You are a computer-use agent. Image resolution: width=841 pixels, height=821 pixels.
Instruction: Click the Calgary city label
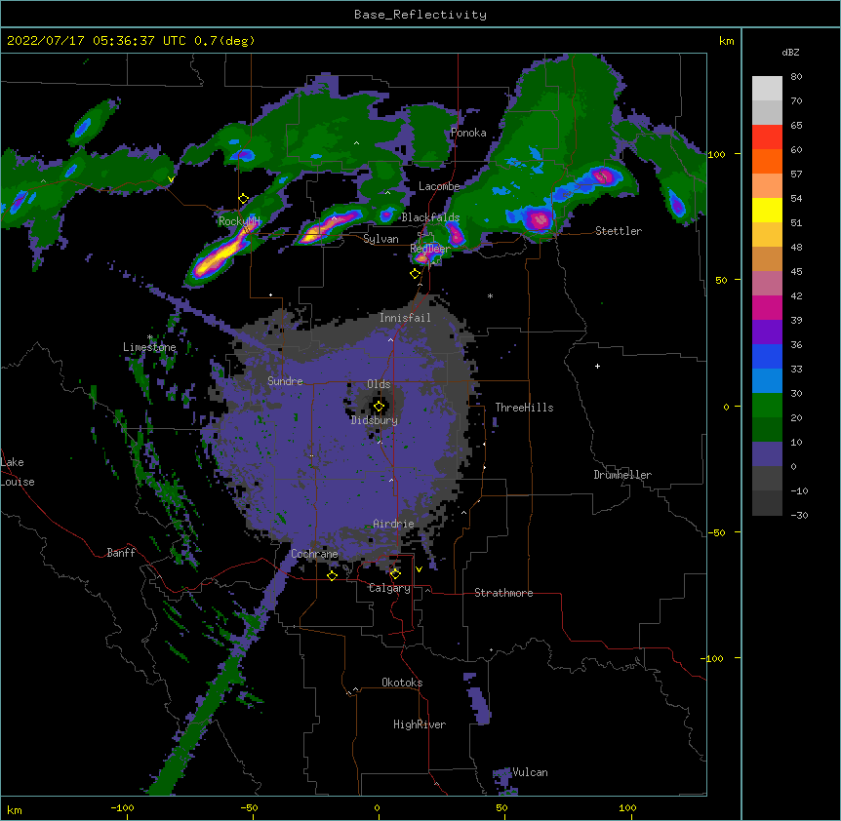tap(389, 588)
